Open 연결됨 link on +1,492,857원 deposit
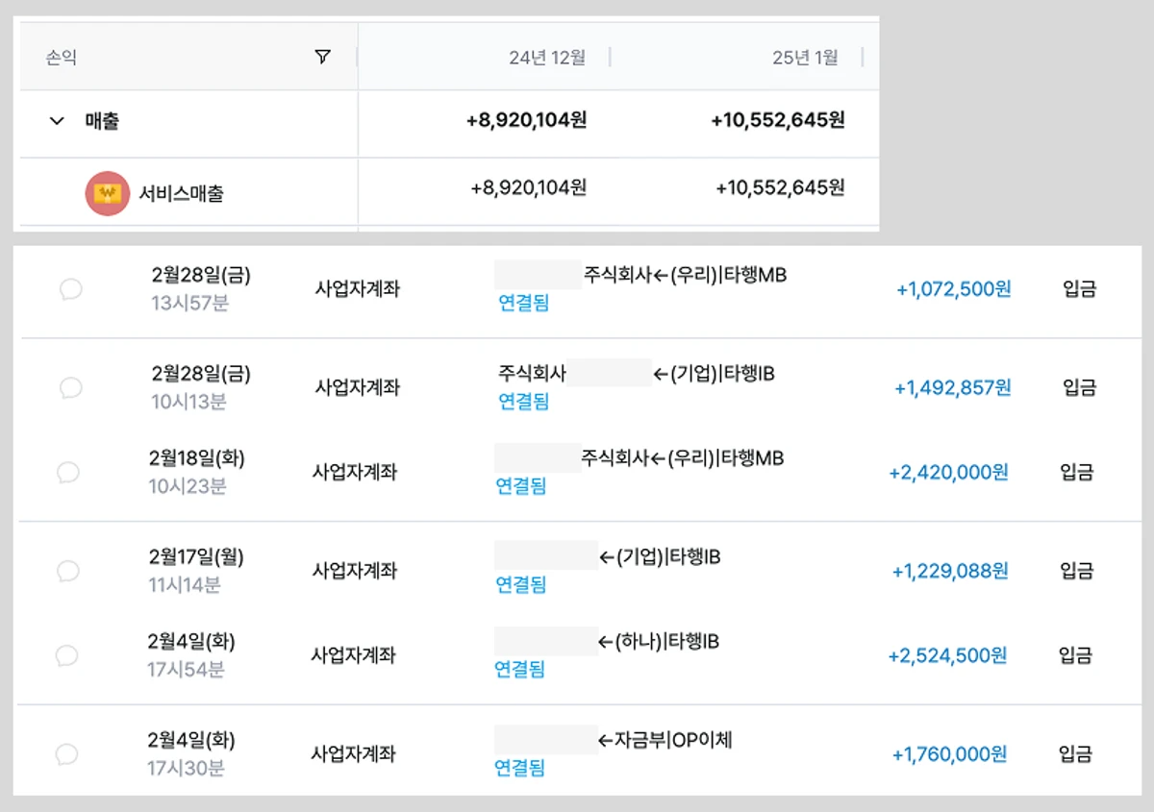 [524, 401]
